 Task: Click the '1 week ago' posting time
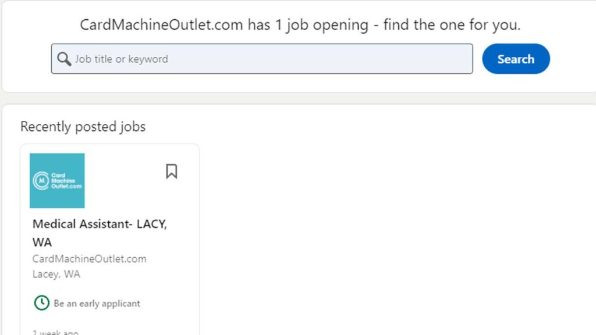pyautogui.click(x=55, y=332)
